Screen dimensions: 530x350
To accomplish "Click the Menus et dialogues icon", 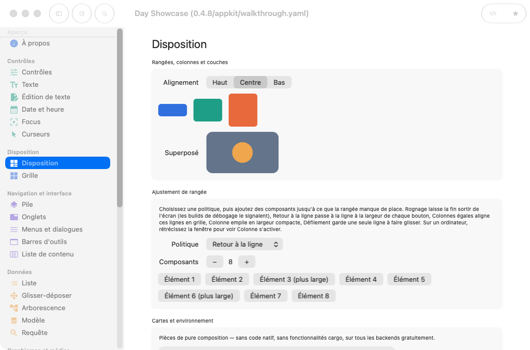I will click(x=14, y=230).
